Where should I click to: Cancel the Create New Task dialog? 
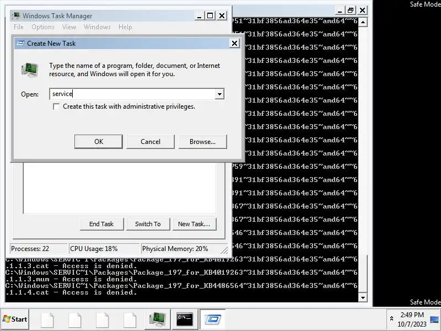click(150, 142)
